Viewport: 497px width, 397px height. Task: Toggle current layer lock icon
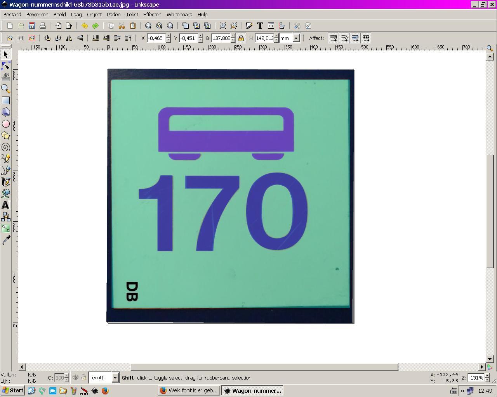83,378
